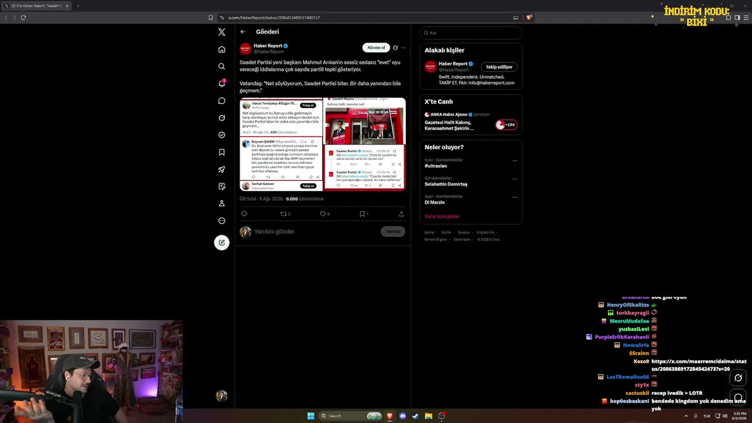
Task: Open Di Marzio trending topic
Action: (435, 202)
